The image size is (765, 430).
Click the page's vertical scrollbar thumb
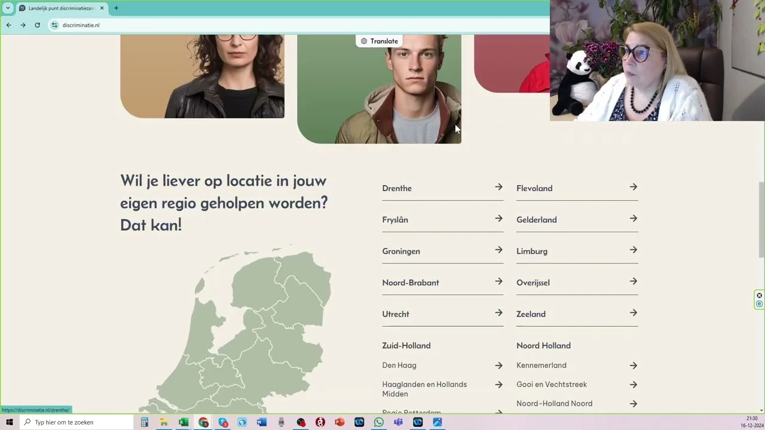[x=761, y=220]
